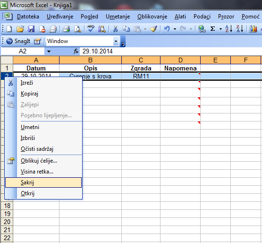Open the Print Preview icon
Image resolution: width=262 pixels, height=243 pixels.
pyautogui.click(x=77, y=29)
